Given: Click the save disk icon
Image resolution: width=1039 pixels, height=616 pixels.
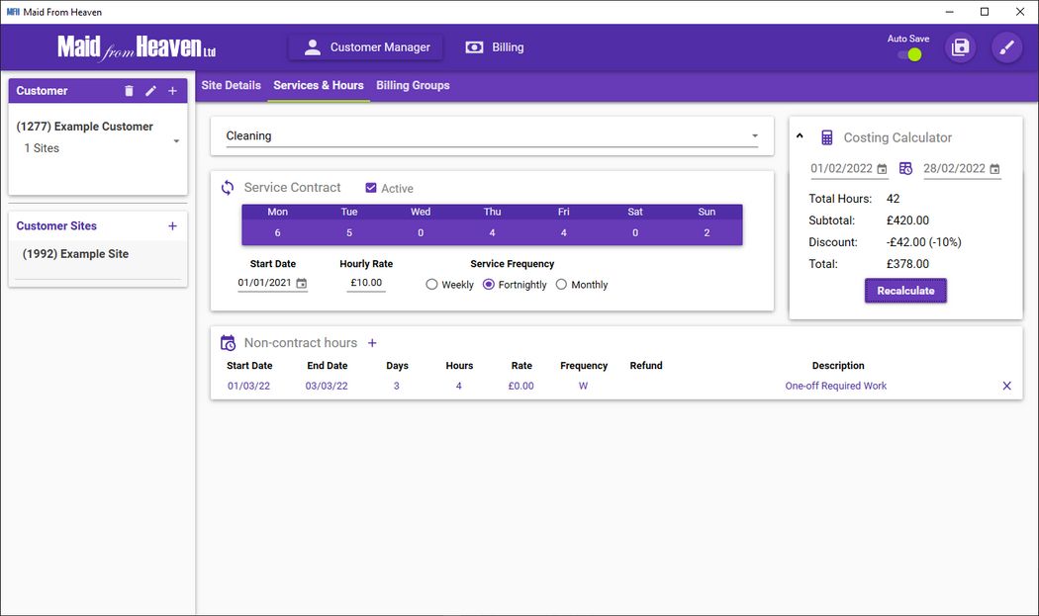Looking at the screenshot, I should [x=960, y=47].
